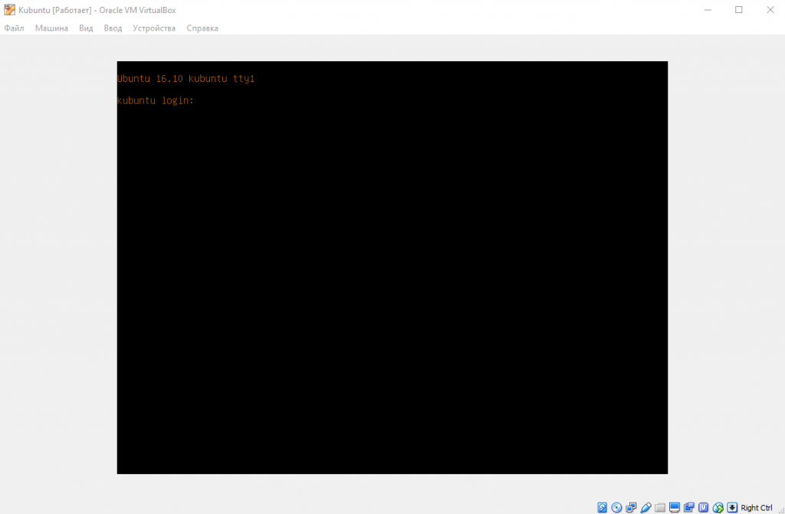Click the 'Ubuntu 16.10 kubuntu tty1' console text

(x=186, y=79)
